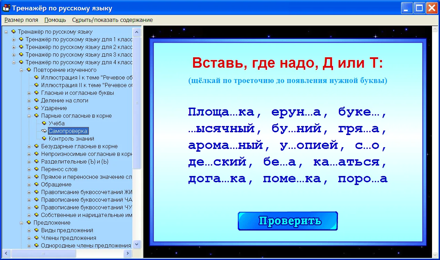Image resolution: width=440 pixels, height=260 pixels.
Task: Click the book icon of Гласные и согласные буквы
Action: 36,93
